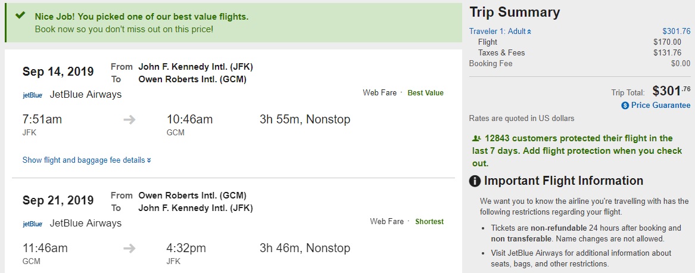This screenshot has height=273, width=695.
Task: Click Web Fare label on return flight
Action: point(387,222)
